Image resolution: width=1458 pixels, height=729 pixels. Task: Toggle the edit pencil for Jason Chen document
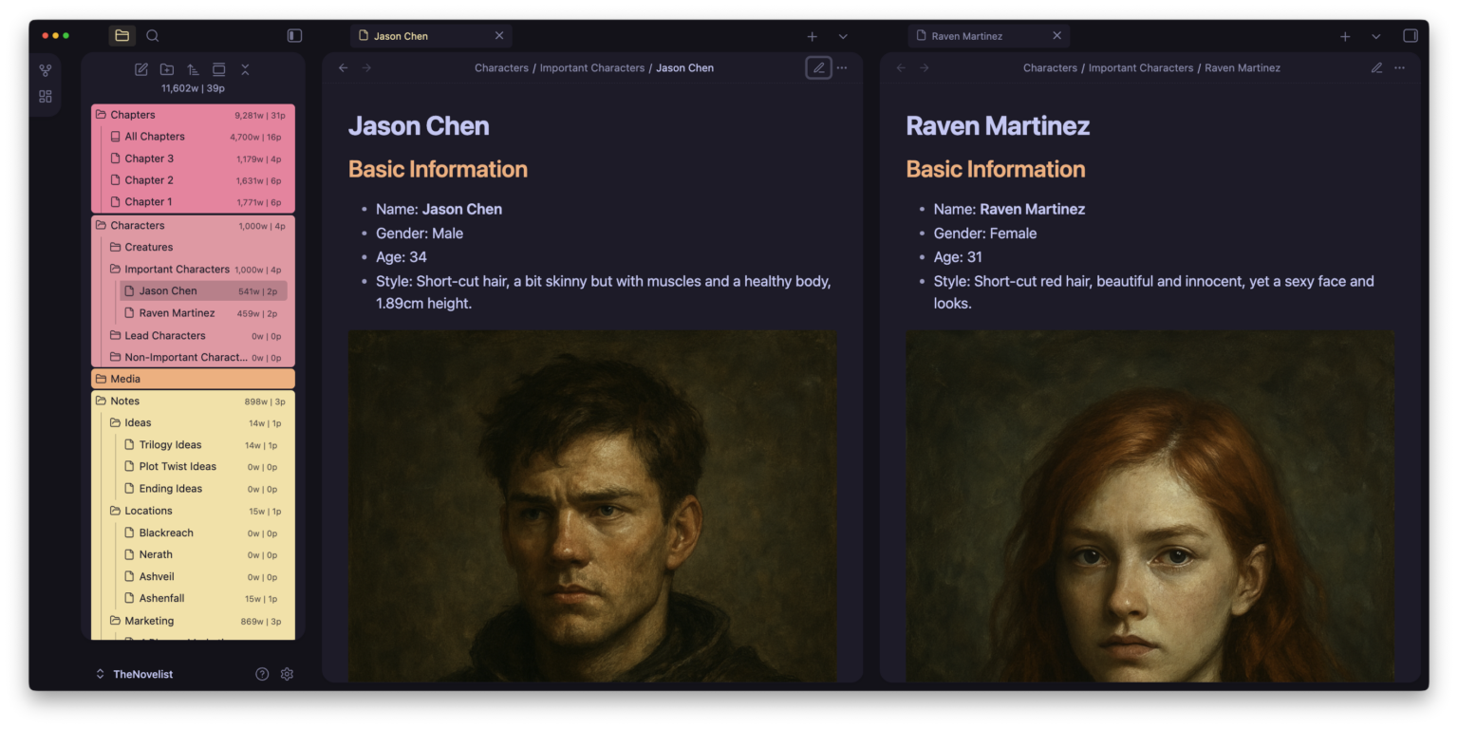[817, 67]
